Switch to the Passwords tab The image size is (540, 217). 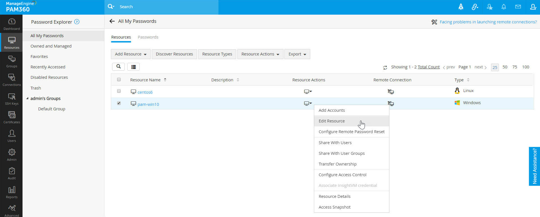pos(148,37)
